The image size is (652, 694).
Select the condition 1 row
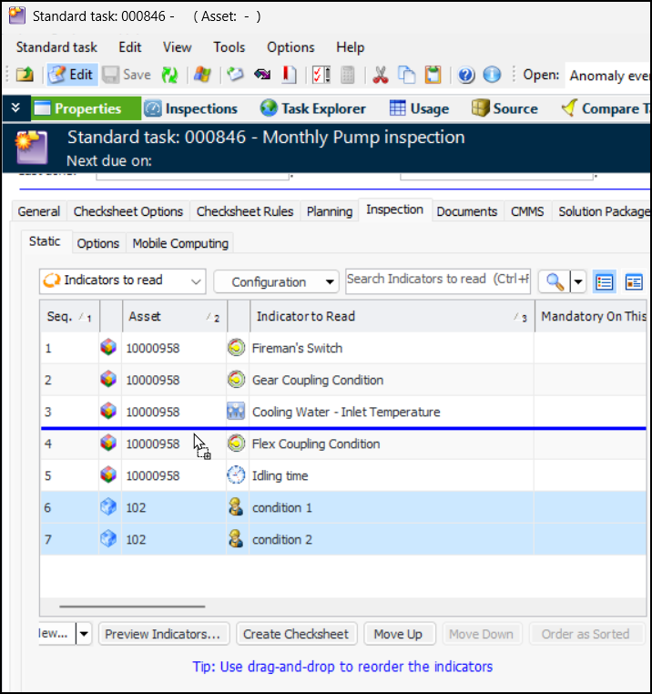click(343, 507)
